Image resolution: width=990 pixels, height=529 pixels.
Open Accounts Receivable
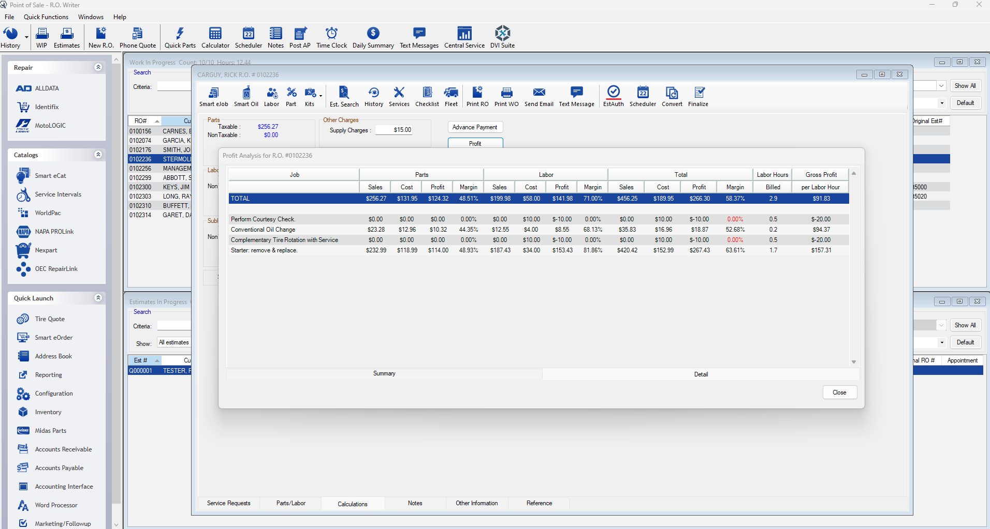pos(63,449)
